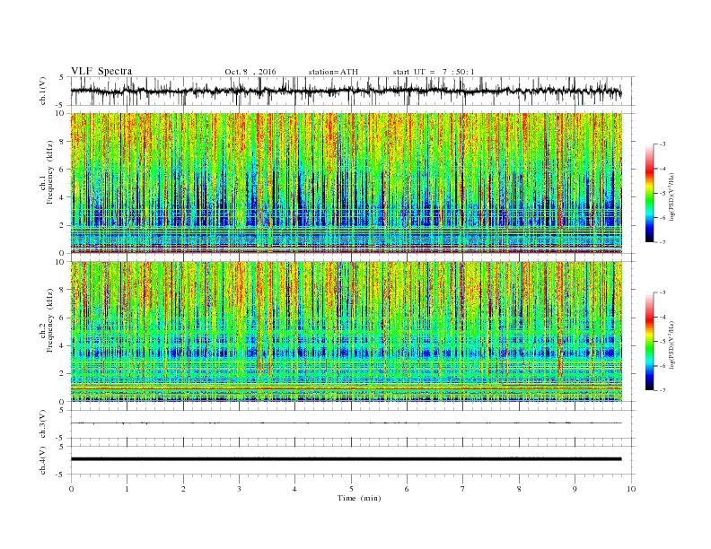Click the "-7" tick on ch.1 color bar
Image resolution: width=711 pixels, height=549 pixels.
[x=662, y=242]
